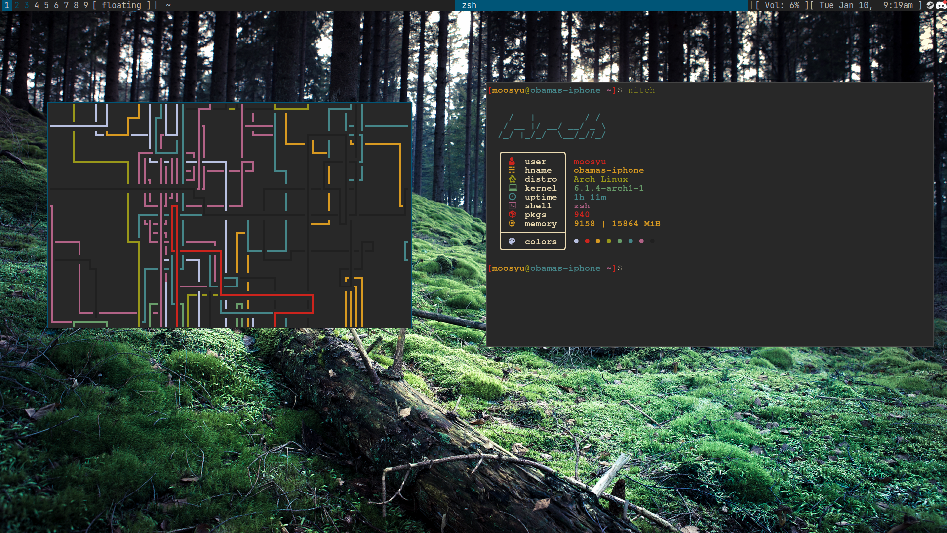Image resolution: width=947 pixels, height=533 pixels.
Task: Click the kernel version 6.1.4-arch1-1
Action: (x=609, y=188)
